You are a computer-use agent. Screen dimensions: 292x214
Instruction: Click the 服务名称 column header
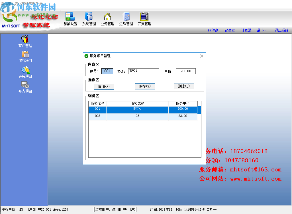coord(137,103)
